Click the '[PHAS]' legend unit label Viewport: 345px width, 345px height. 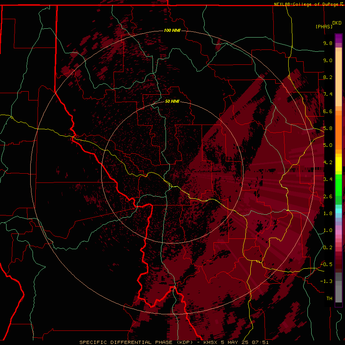[324, 26]
